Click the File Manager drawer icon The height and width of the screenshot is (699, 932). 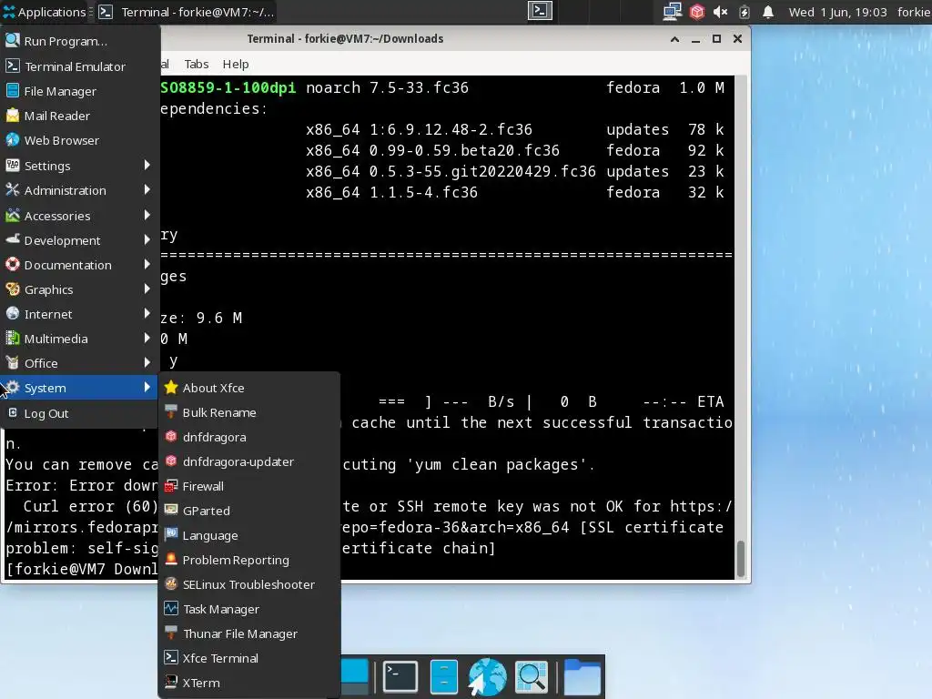13,90
